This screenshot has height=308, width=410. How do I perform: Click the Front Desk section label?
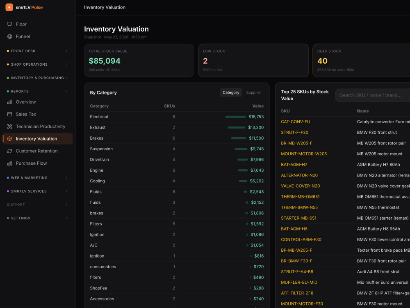click(x=23, y=51)
